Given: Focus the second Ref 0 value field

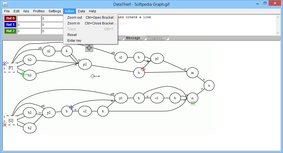Looking at the screenshot, I should (x=53, y=18).
